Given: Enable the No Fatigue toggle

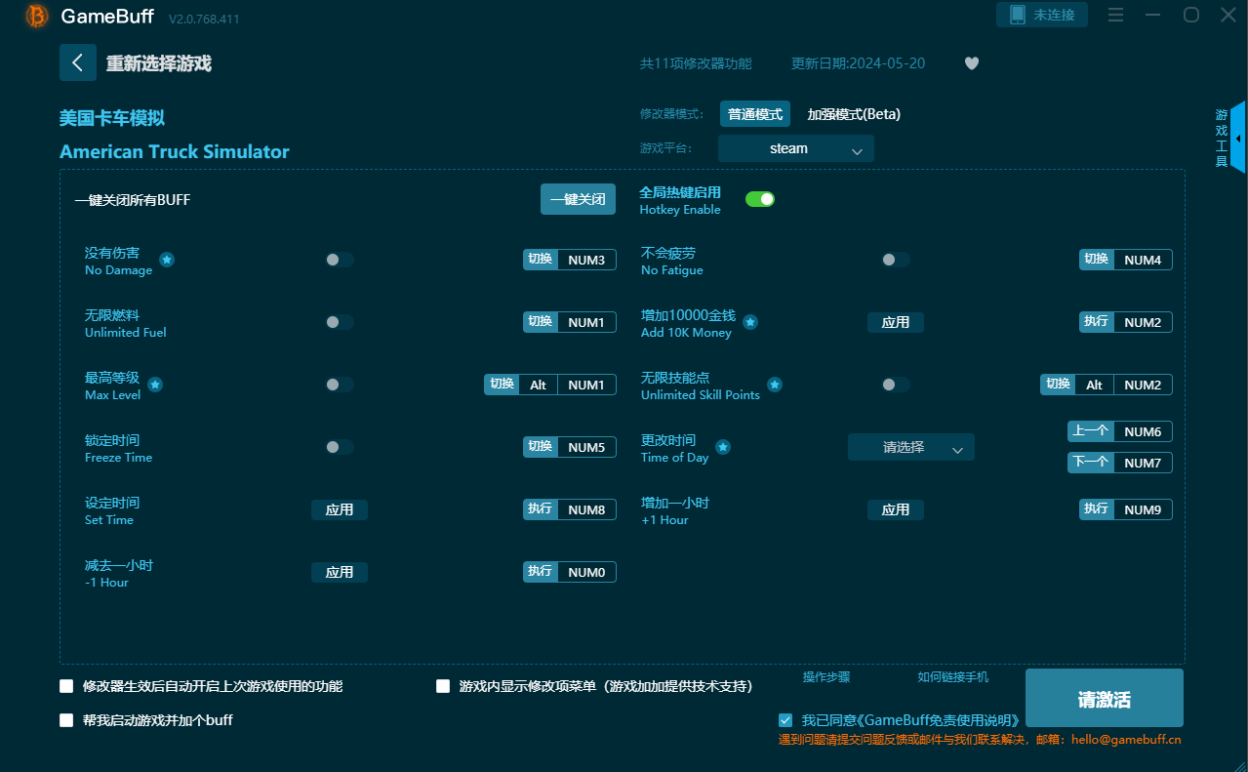Looking at the screenshot, I should pos(896,260).
